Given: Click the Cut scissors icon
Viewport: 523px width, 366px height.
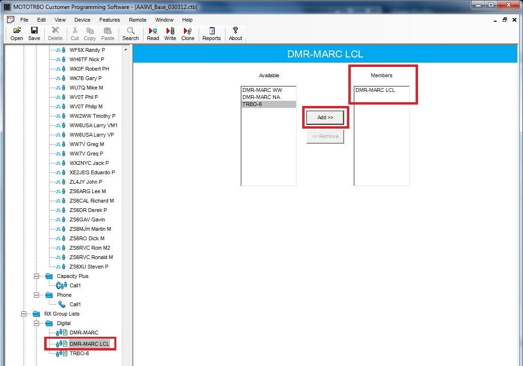Looking at the screenshot, I should click(x=75, y=31).
